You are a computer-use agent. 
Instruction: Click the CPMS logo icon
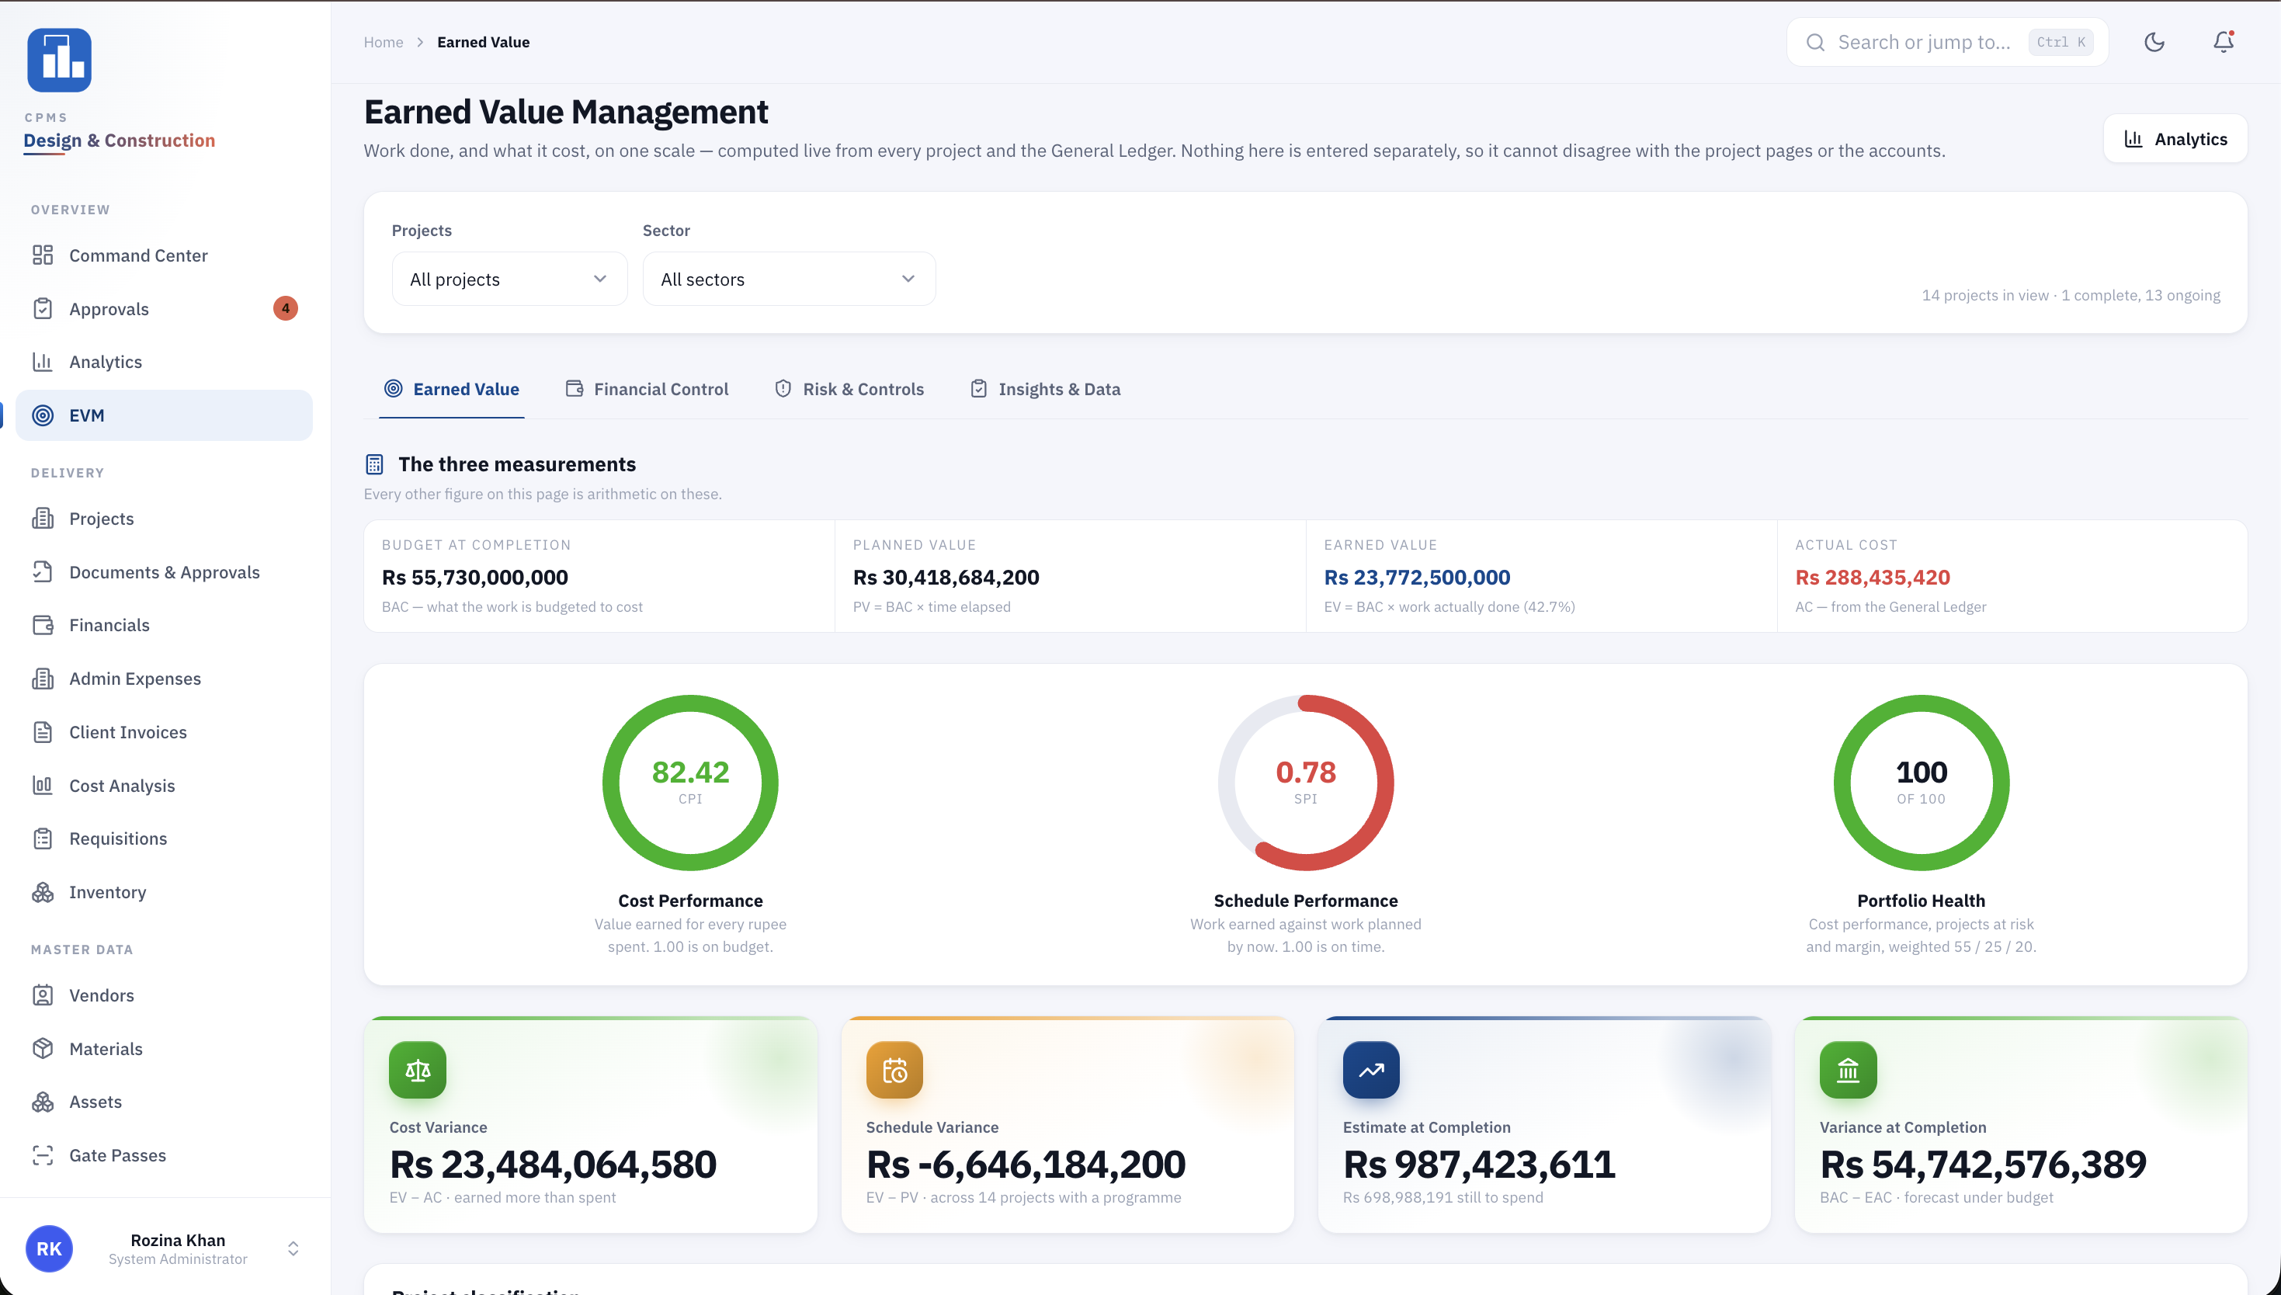coord(60,60)
